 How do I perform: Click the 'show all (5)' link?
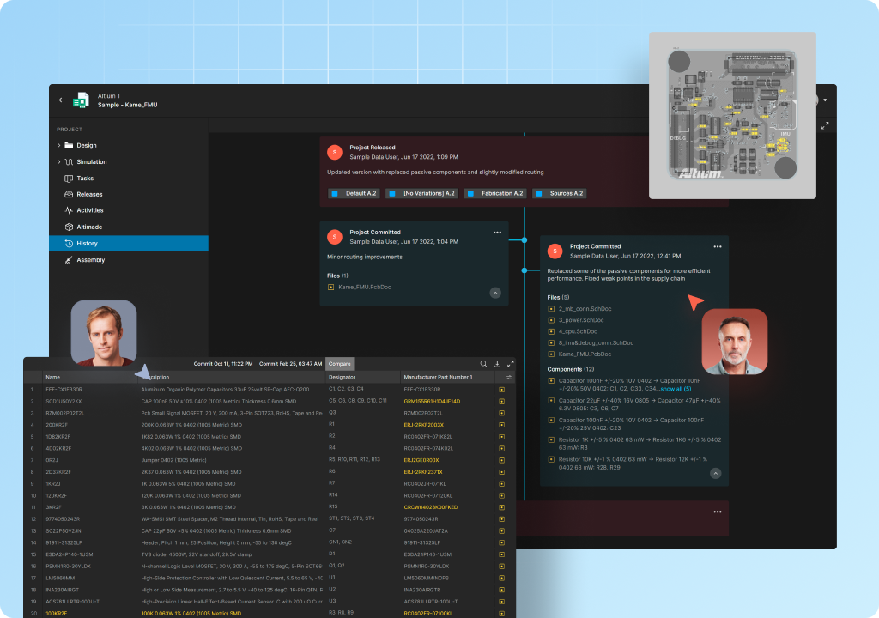(675, 389)
